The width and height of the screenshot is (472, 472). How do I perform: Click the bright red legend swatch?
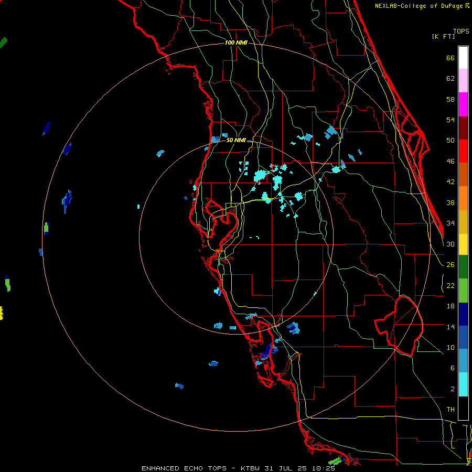coord(463,151)
